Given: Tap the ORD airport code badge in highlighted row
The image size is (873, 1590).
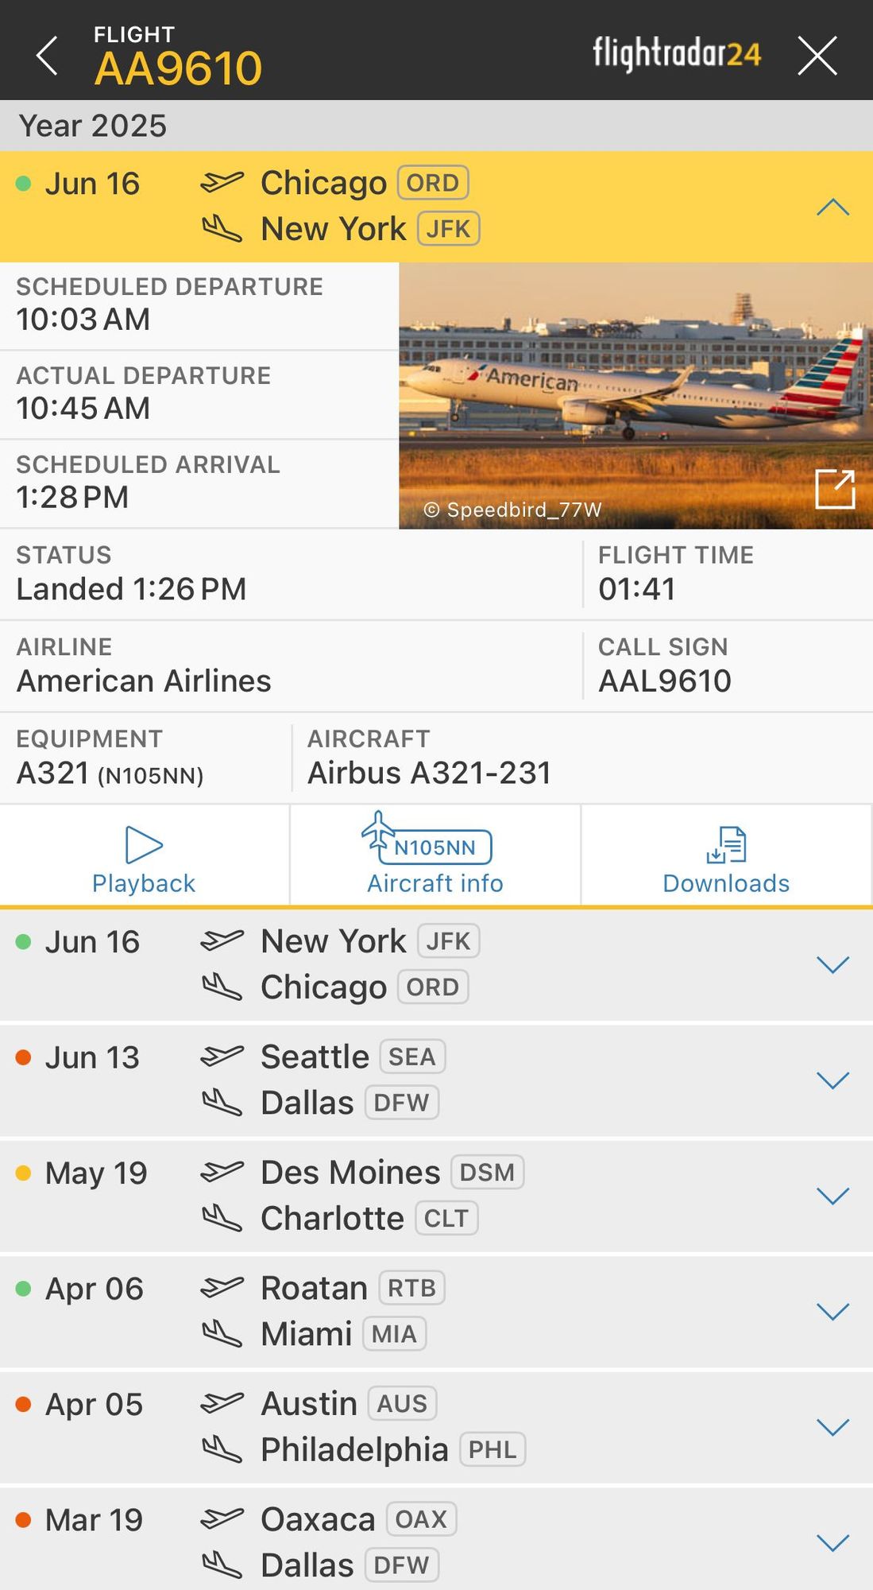Looking at the screenshot, I should 433,183.
